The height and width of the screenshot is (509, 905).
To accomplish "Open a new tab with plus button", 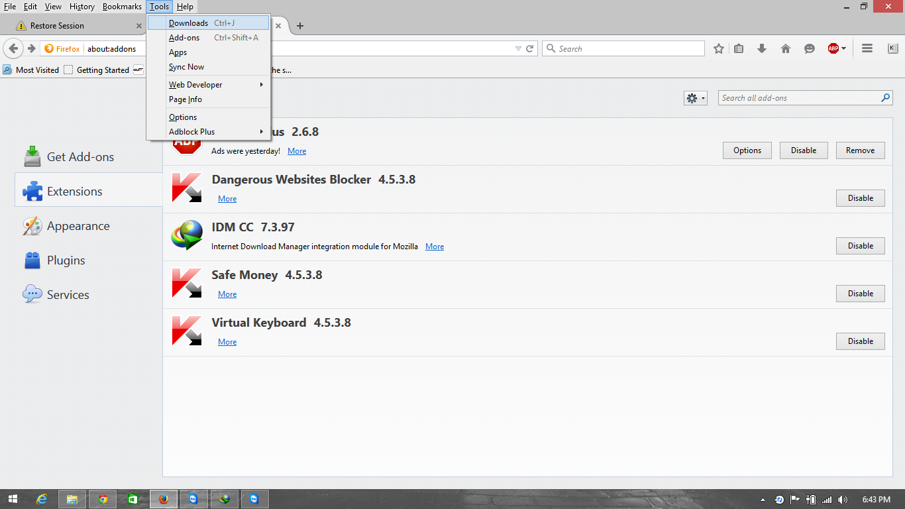I will (x=300, y=26).
